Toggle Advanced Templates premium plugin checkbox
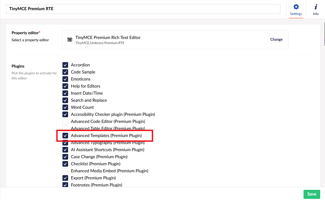The image size is (325, 200). (x=65, y=136)
